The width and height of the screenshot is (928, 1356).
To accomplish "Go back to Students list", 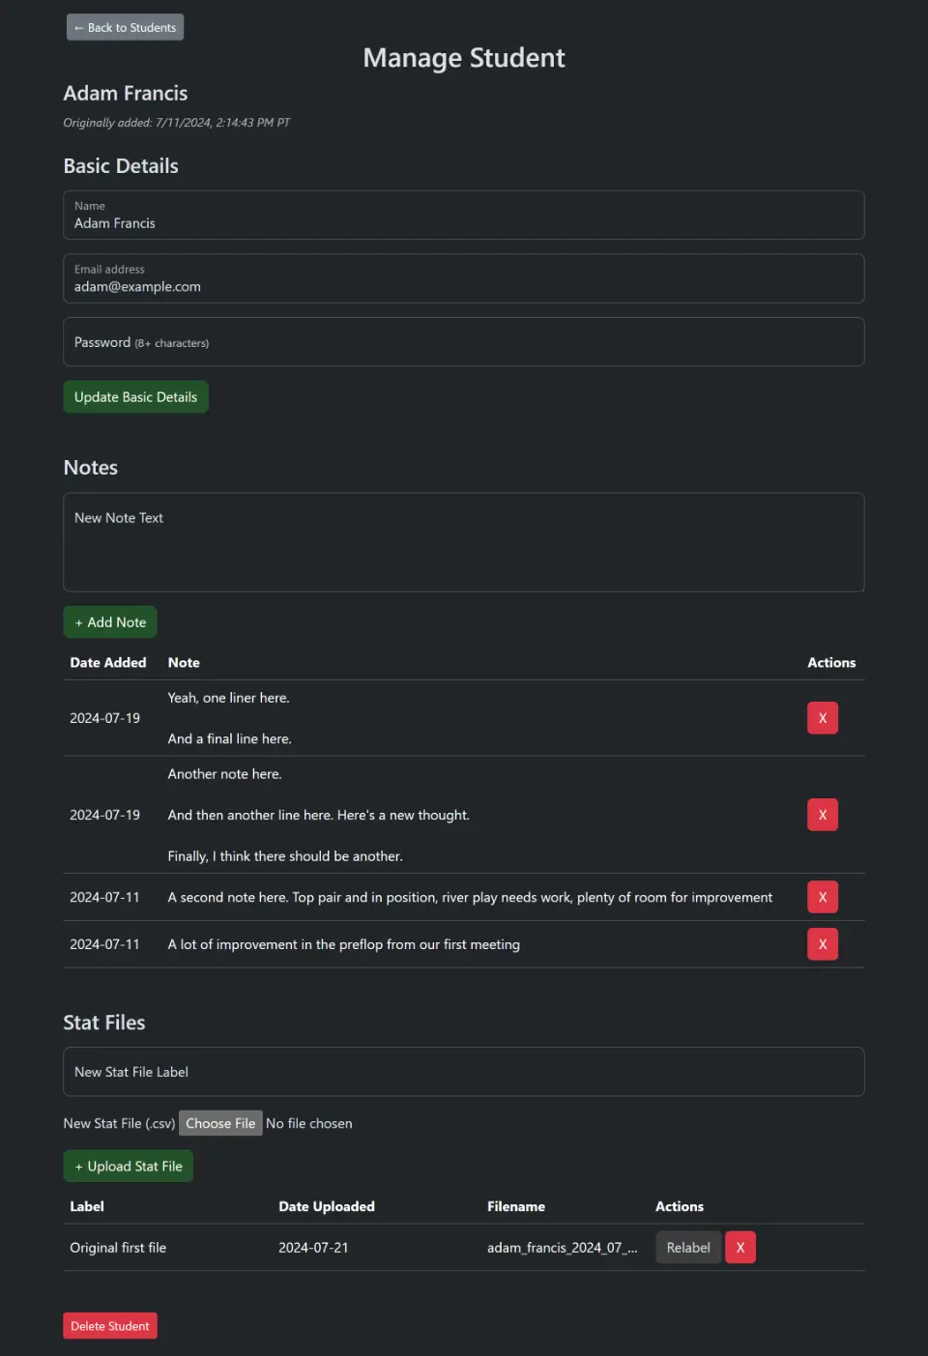I will tap(126, 27).
